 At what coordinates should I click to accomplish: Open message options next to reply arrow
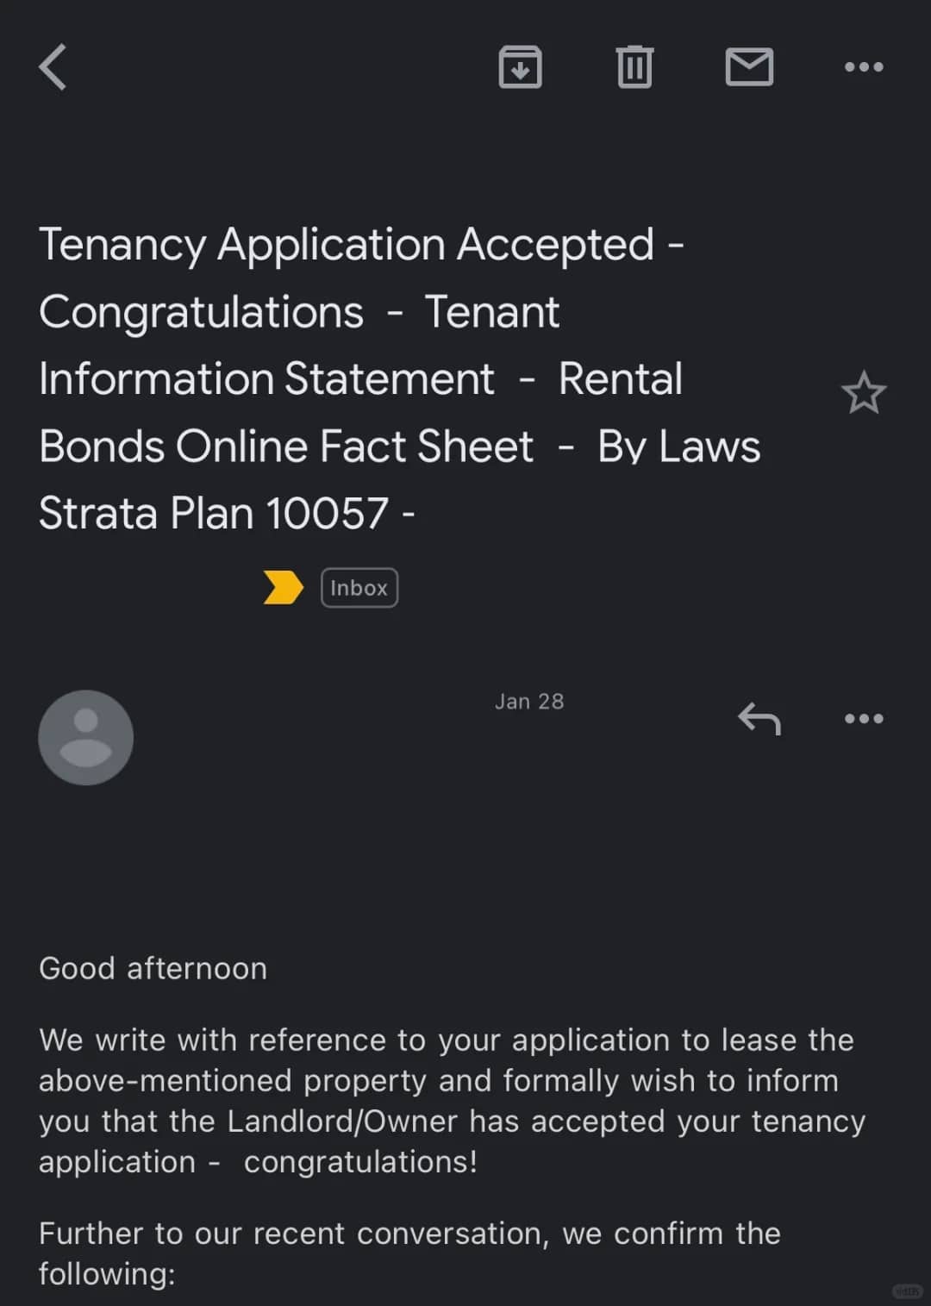864,718
